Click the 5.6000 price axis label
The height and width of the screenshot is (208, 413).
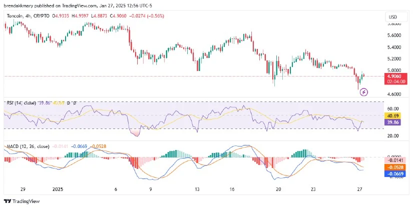pos(394,35)
